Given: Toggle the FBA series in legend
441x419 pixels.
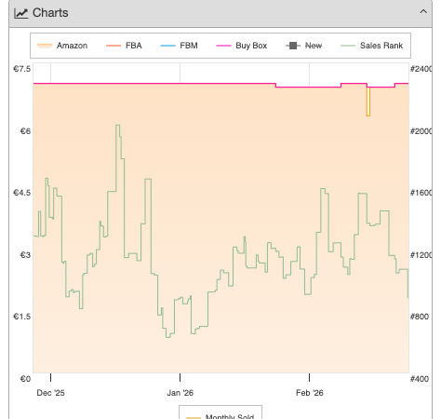Looking at the screenshot, I should tap(124, 46).
